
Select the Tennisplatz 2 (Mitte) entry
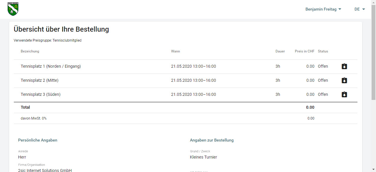coord(39,81)
